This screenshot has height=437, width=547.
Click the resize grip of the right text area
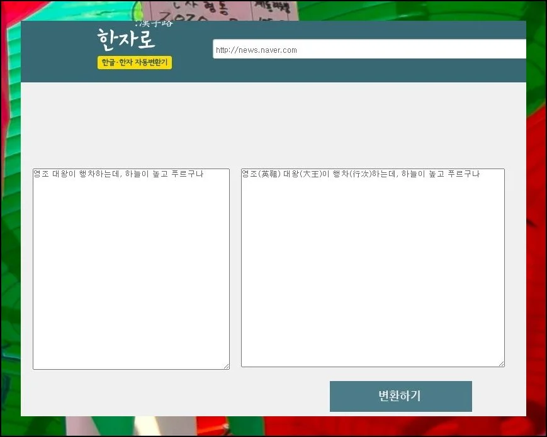tap(501, 363)
